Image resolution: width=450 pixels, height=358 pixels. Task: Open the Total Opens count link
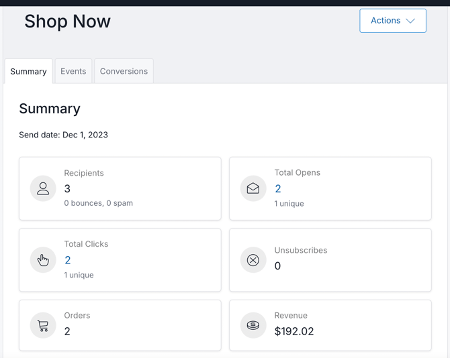pyautogui.click(x=278, y=188)
